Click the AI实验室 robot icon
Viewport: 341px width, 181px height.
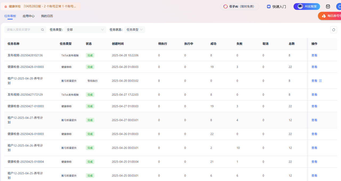pyautogui.click(x=300, y=6)
